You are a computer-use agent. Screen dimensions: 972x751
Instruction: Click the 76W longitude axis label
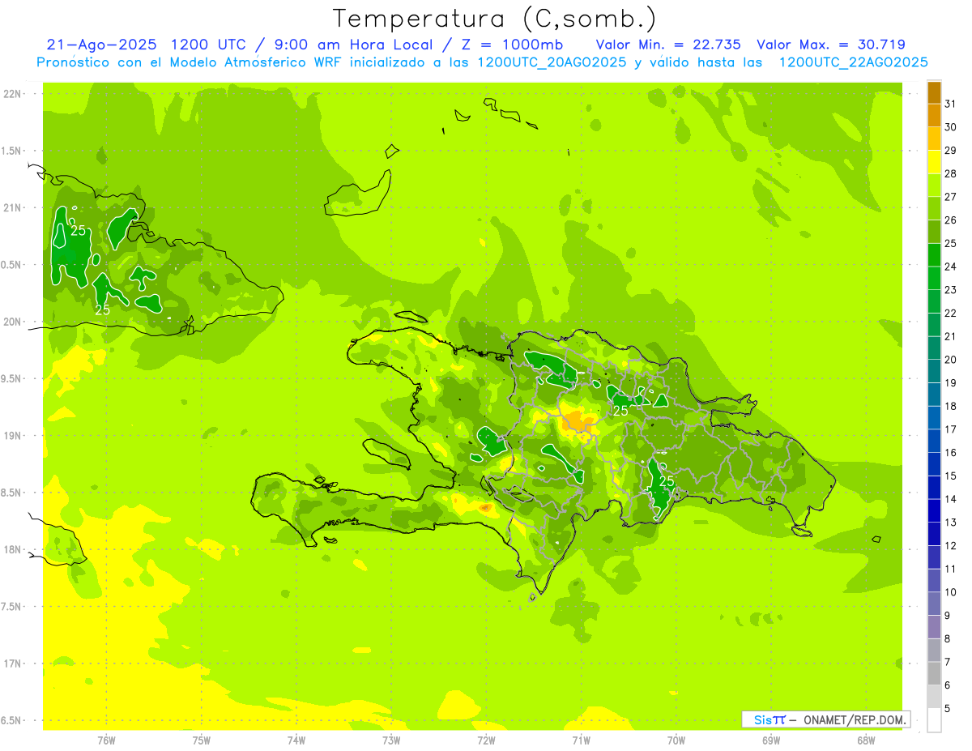[106, 740]
